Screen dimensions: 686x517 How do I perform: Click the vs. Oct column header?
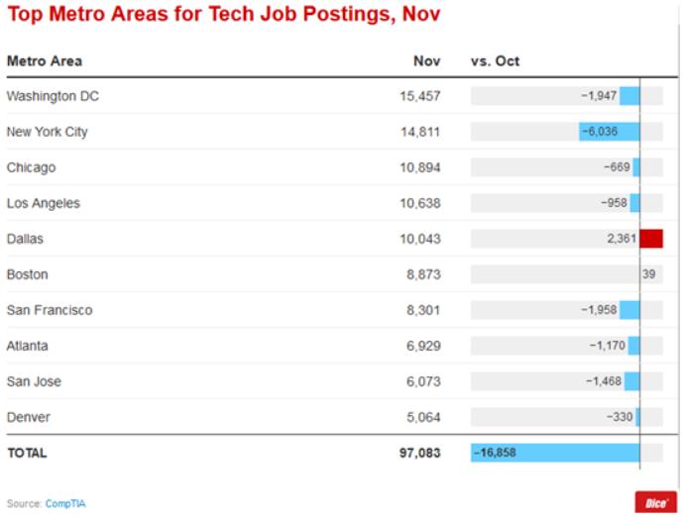coord(495,61)
